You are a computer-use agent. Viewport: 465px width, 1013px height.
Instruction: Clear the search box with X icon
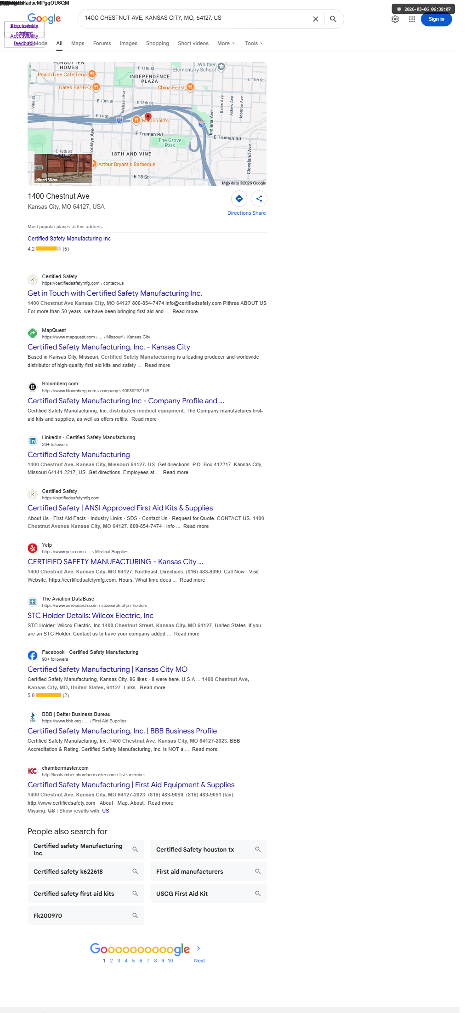316,19
